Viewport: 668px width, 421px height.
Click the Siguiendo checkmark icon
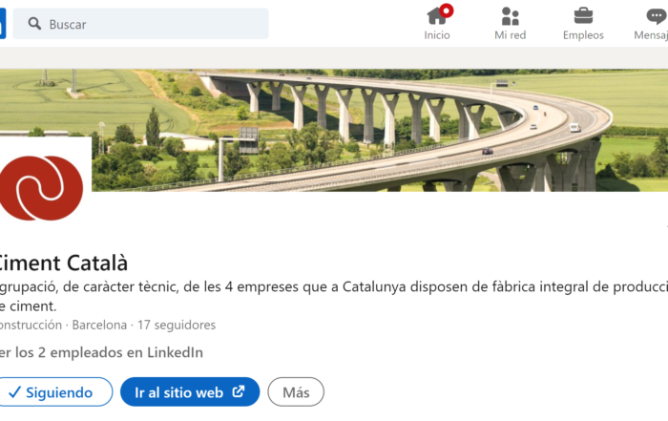pos(14,392)
